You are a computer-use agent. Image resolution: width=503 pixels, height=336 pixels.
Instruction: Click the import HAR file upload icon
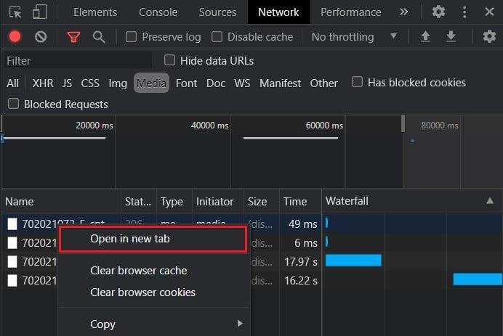[x=426, y=37]
